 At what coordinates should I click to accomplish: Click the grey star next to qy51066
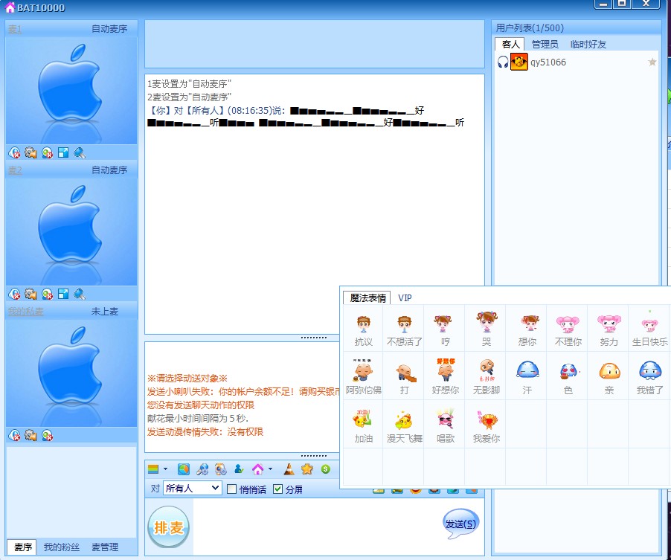652,62
